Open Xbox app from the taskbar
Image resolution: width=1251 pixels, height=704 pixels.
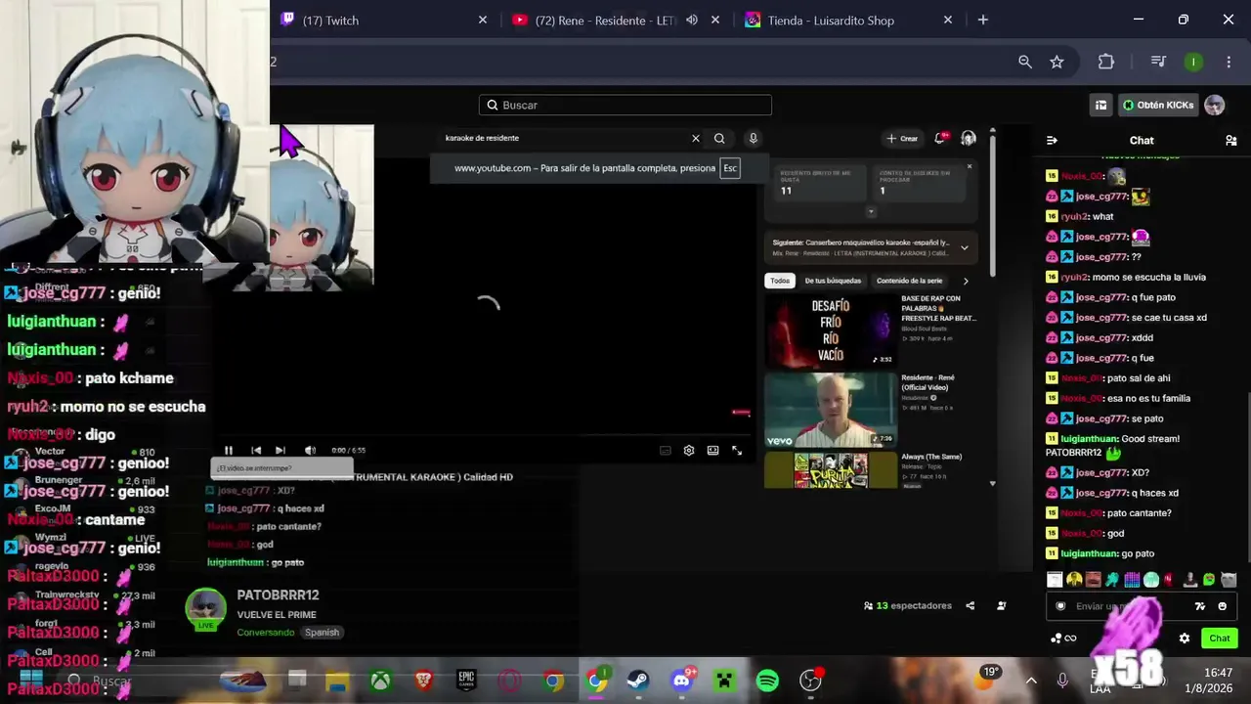[380, 681]
